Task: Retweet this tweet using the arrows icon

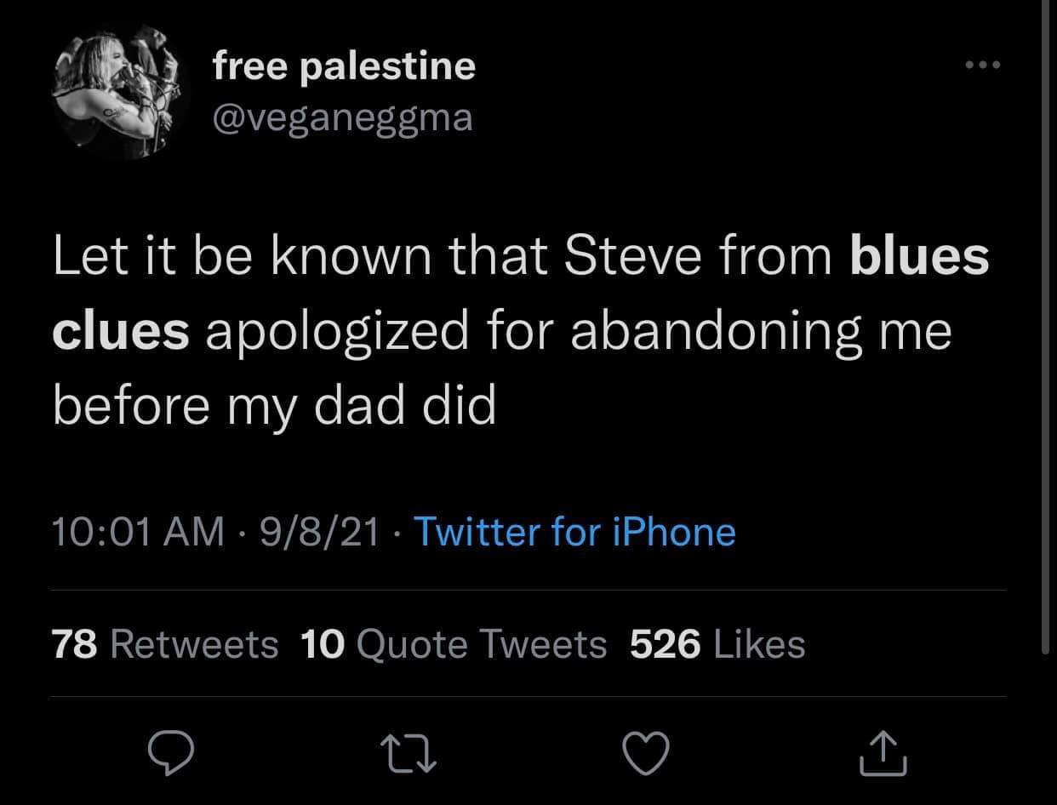Action: click(411, 753)
